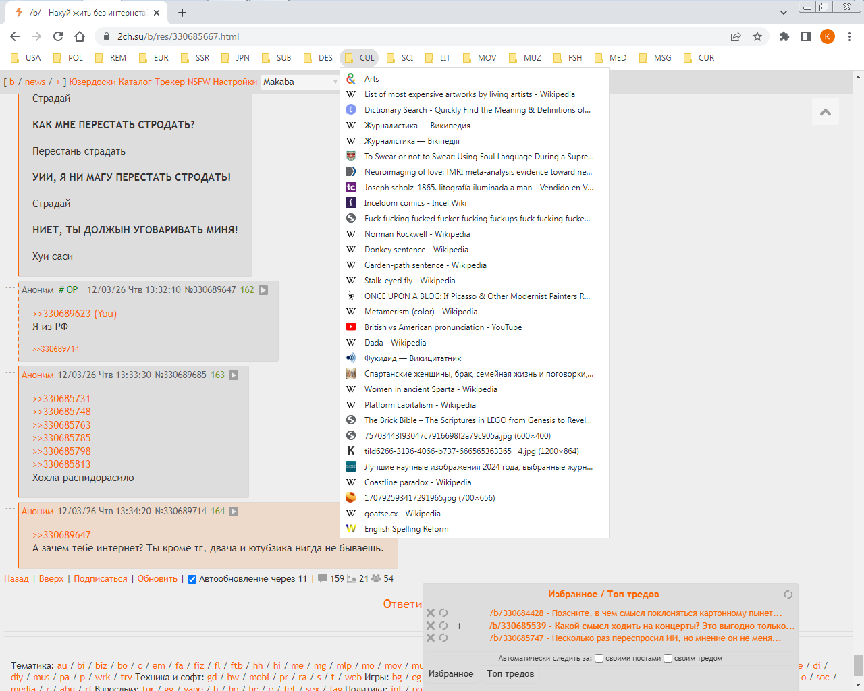
Task: Enable auto-follow for 'своим тредом'
Action: 668,658
